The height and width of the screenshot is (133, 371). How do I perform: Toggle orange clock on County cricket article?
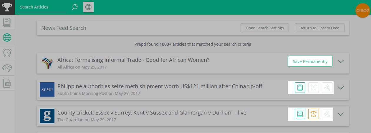coord(314,114)
